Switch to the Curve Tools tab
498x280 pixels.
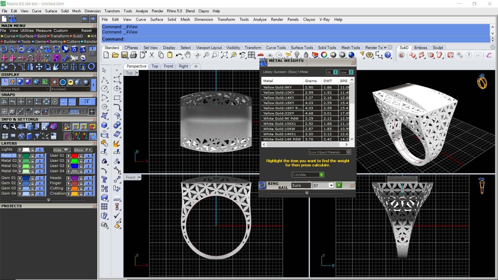coord(276,48)
